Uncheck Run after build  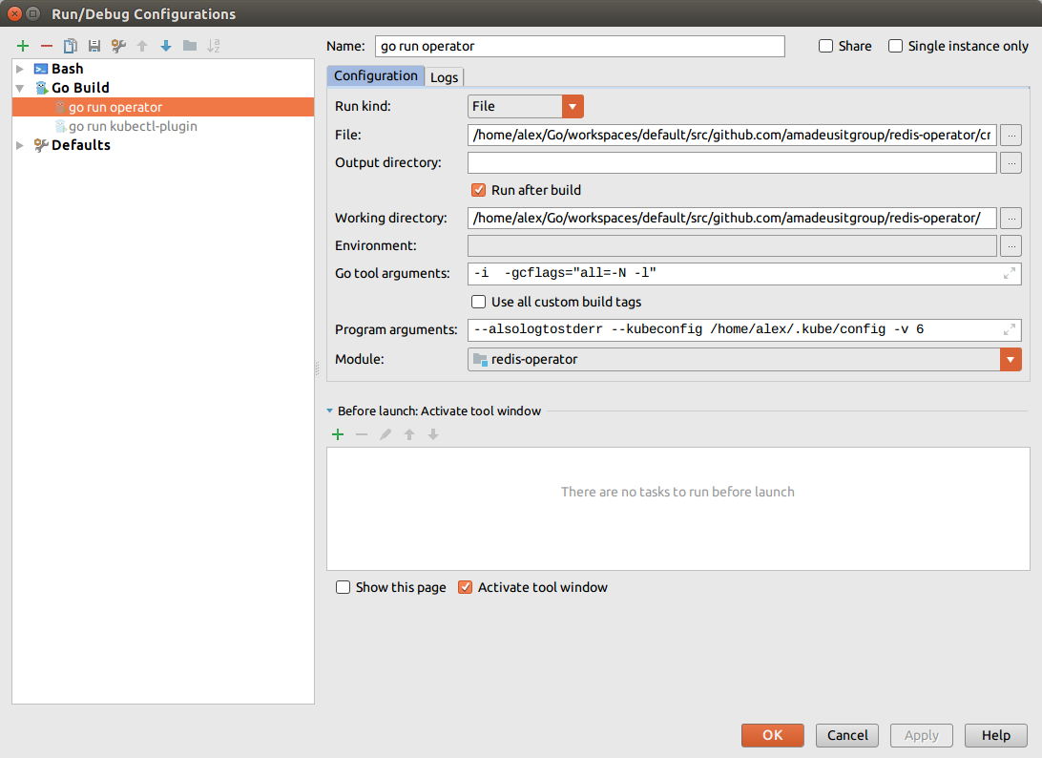(479, 190)
